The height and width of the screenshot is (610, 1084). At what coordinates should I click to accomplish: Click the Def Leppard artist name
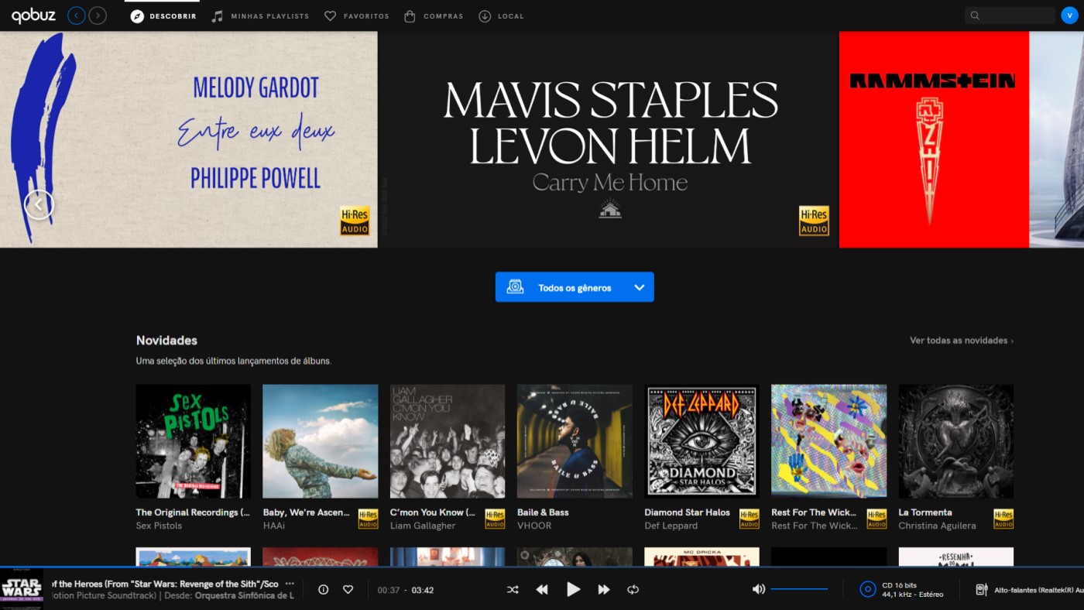671,526
